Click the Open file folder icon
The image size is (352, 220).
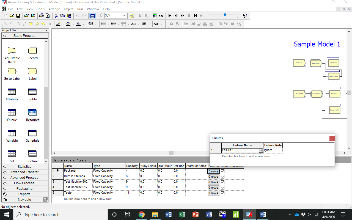point(12,16)
